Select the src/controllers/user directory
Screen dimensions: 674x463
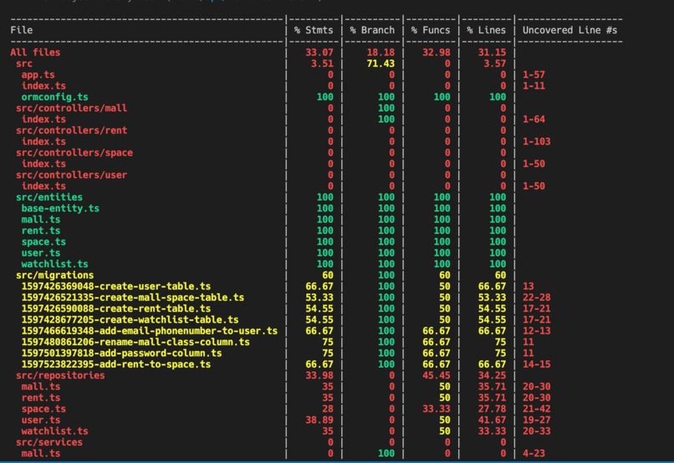71,176
